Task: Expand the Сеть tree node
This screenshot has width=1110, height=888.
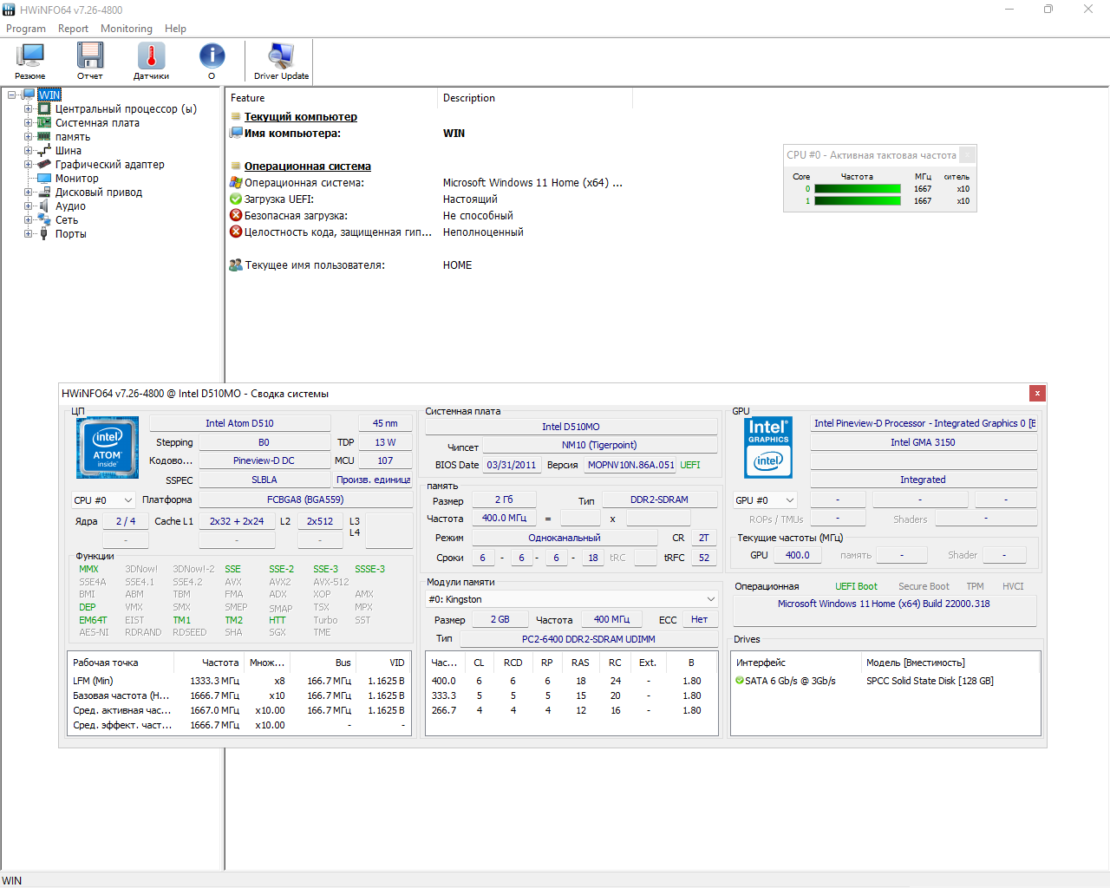Action: (x=29, y=219)
